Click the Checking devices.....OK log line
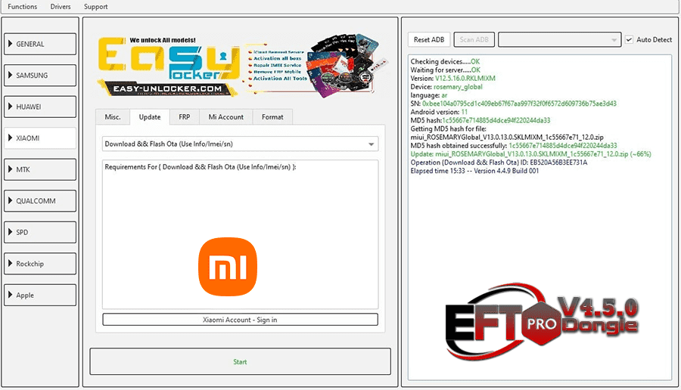 [445, 62]
